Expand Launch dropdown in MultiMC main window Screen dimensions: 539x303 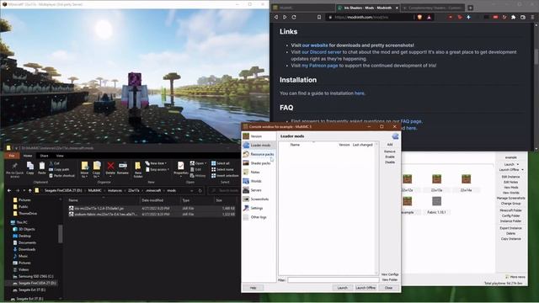(518, 164)
